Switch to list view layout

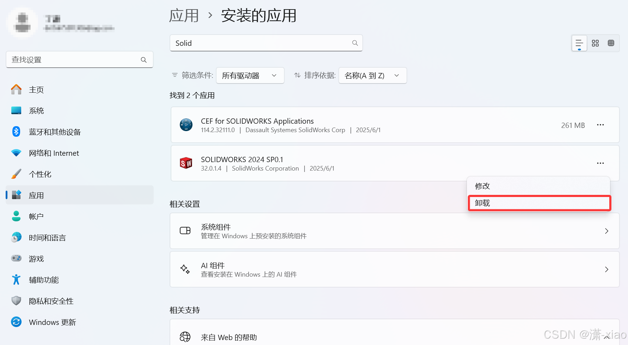coord(579,43)
